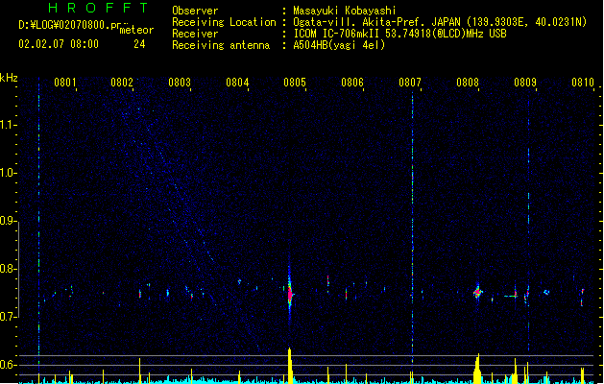Click the 0810 time marker
Viewport: 604px width, 384px height.
pos(583,83)
